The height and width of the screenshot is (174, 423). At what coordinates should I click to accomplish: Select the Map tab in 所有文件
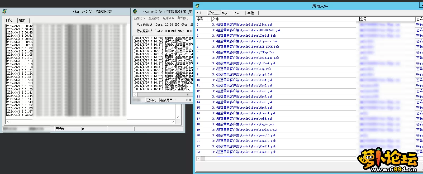tap(224, 13)
